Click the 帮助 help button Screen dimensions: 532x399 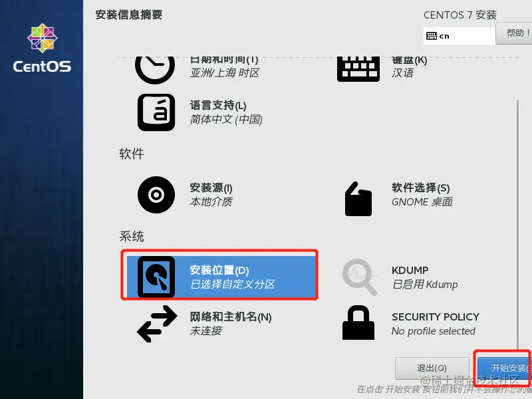click(x=513, y=33)
